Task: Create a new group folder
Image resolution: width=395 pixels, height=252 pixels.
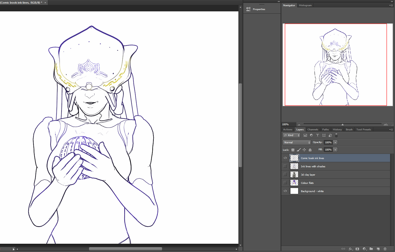Action: pyautogui.click(x=371, y=249)
